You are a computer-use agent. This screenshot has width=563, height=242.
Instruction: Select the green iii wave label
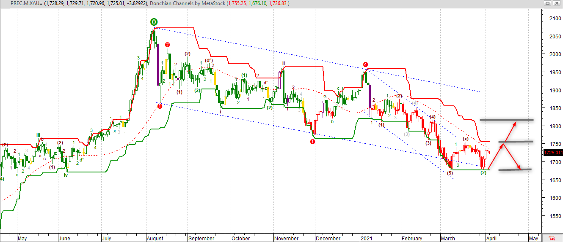click(39, 135)
